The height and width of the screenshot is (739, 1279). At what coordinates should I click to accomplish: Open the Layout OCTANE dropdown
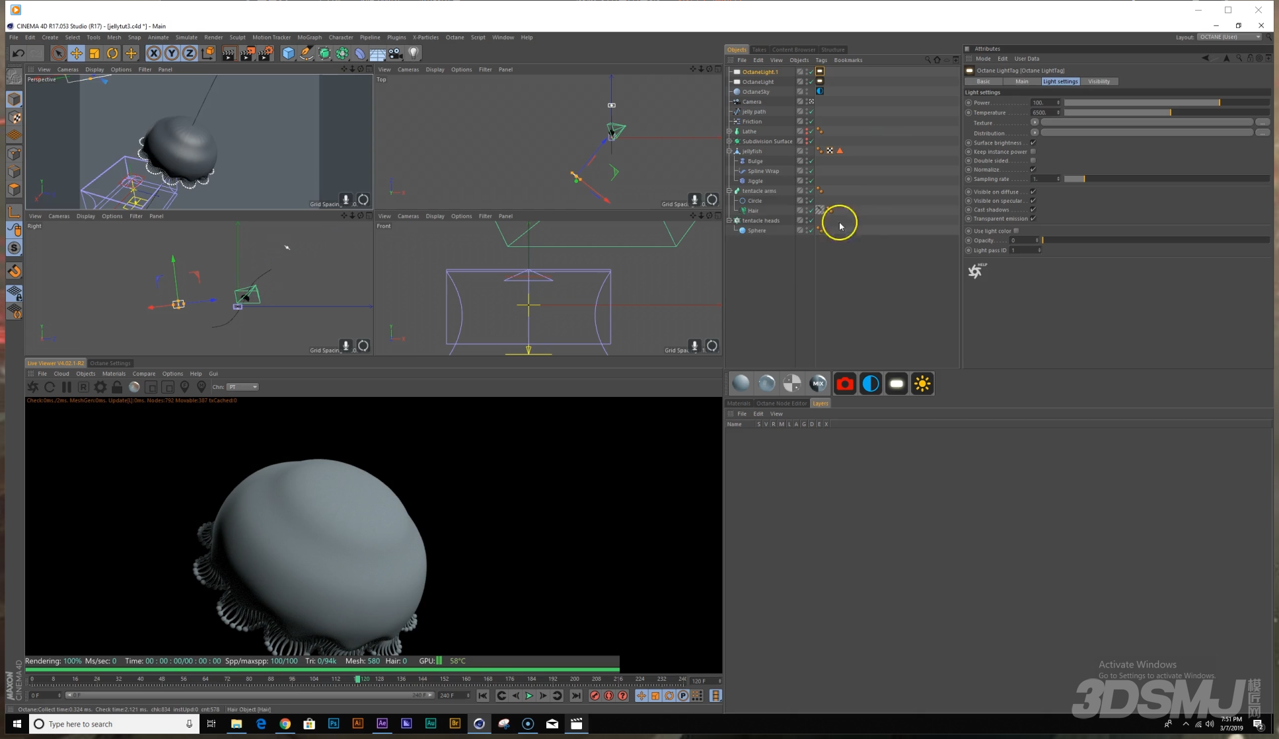[x=1230, y=37]
